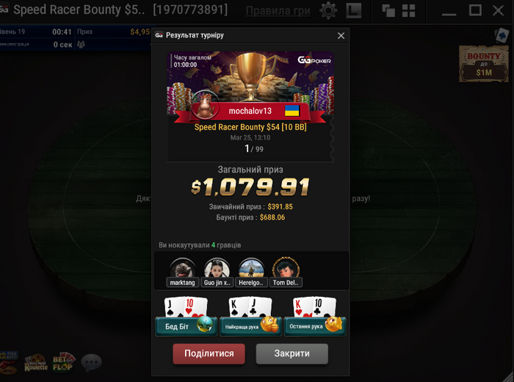Select the Guo jin x.. player avatar
Image resolution: width=514 pixels, height=382 pixels.
pos(217,272)
